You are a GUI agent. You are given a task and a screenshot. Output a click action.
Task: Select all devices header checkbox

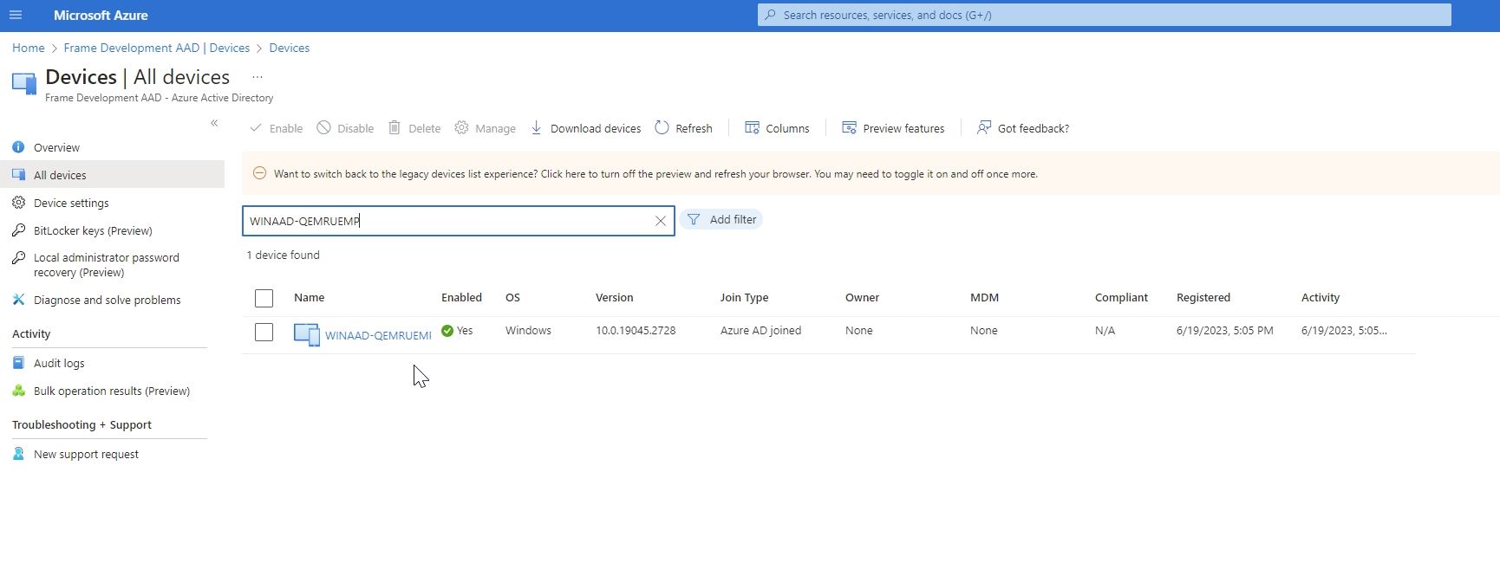pos(264,298)
